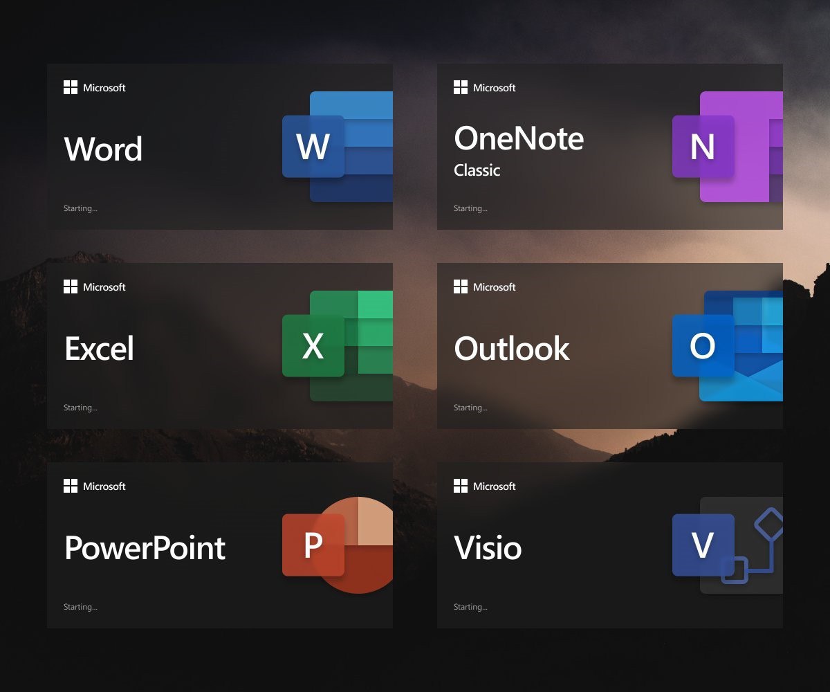Click Microsoft logo on Excel splash
Viewport: 830px width, 692px height.
click(71, 286)
